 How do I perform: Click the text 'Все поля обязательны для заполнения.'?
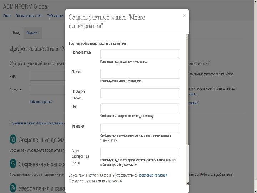point(97,44)
